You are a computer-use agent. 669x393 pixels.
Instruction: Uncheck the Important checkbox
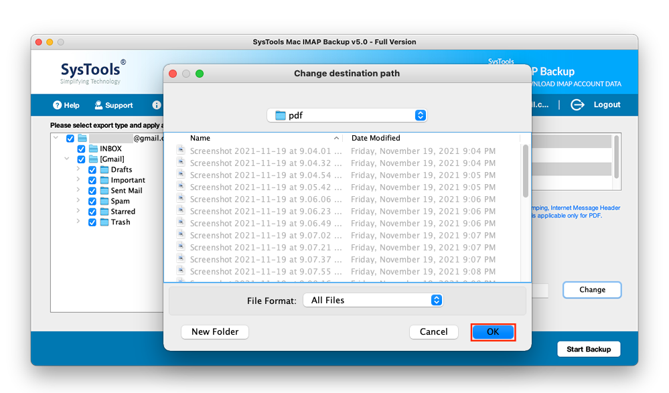[x=92, y=180]
